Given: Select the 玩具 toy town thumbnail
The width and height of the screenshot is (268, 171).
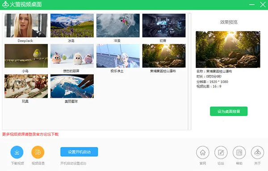Looking at the screenshot, I should 26,86.
